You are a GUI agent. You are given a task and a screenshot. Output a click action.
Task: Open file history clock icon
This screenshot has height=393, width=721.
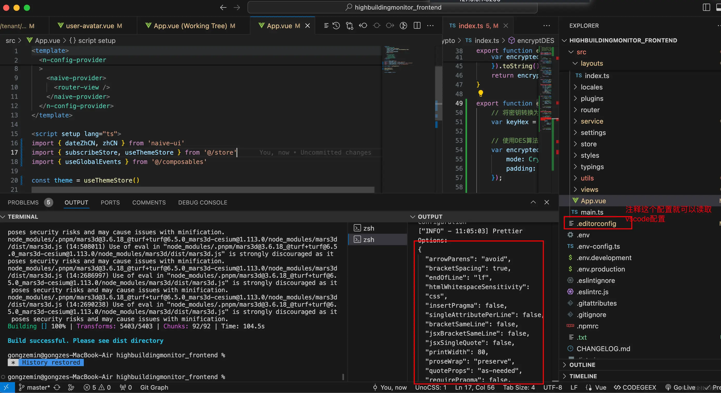(x=336, y=26)
